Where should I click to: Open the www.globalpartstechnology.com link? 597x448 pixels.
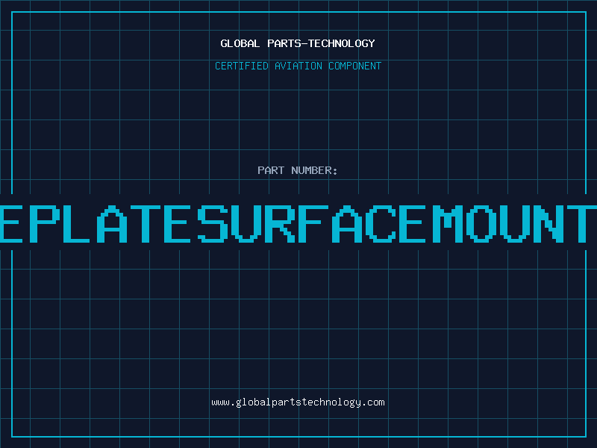[x=298, y=402]
